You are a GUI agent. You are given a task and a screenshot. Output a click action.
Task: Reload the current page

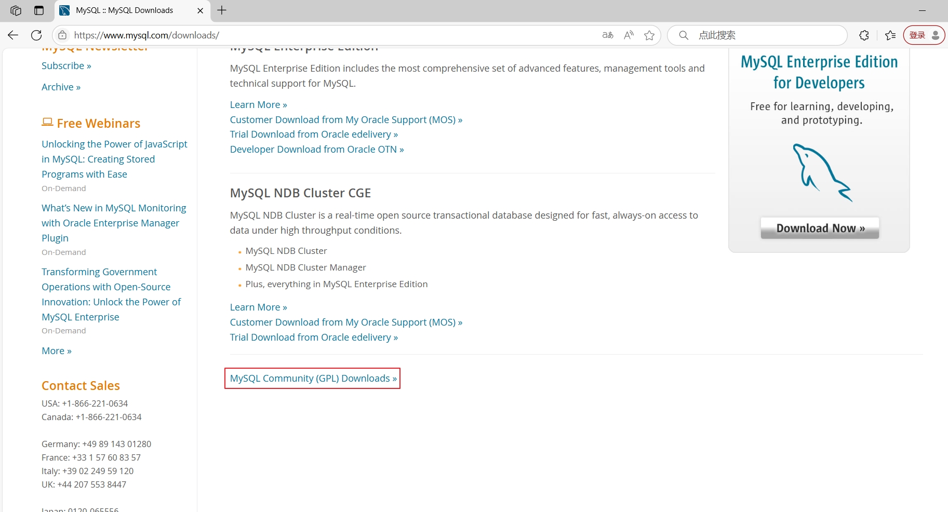(36, 35)
